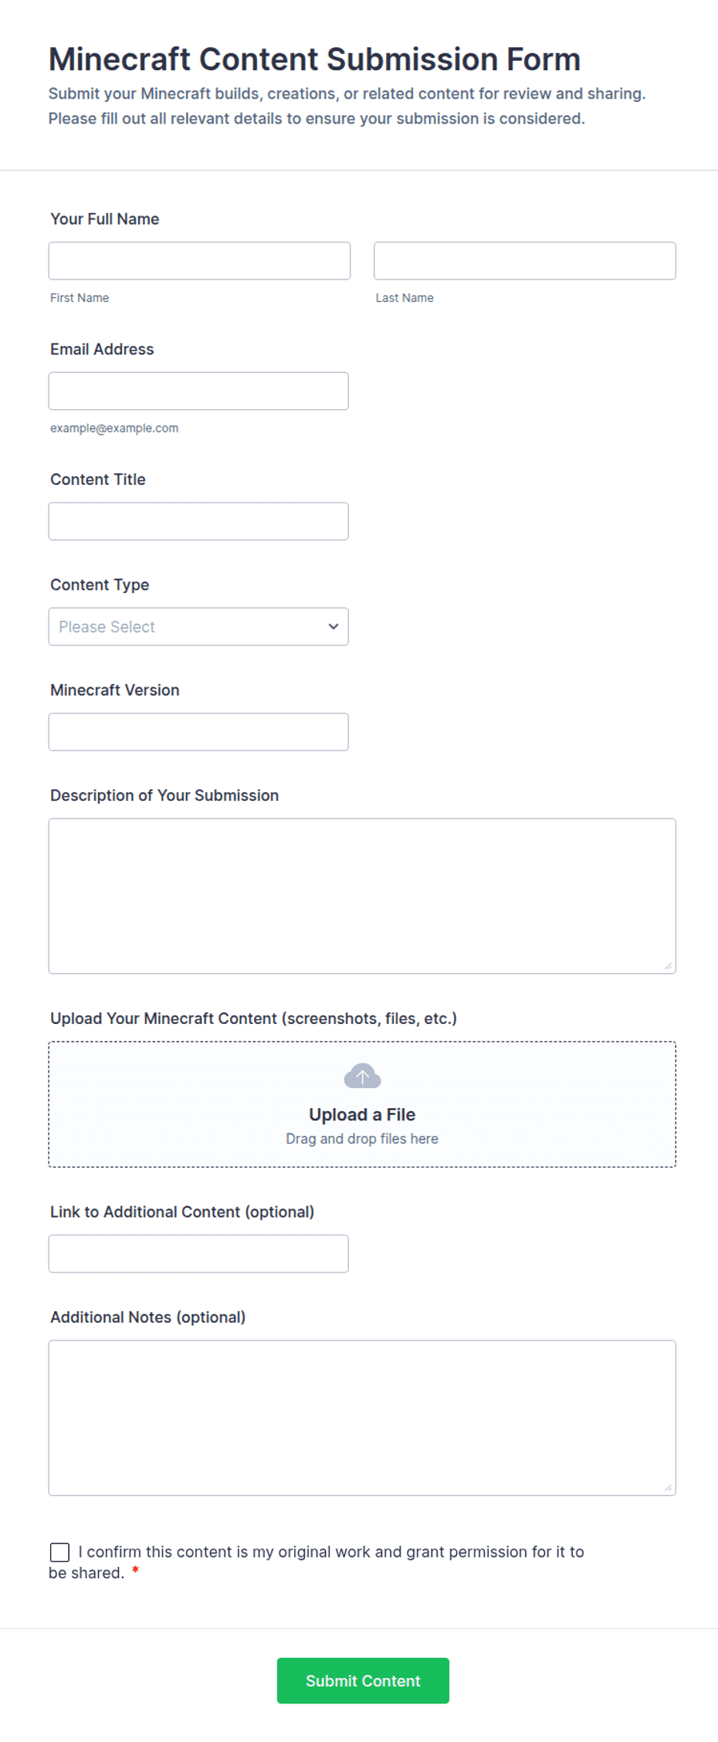The width and height of the screenshot is (718, 1742).
Task: Select the Minecraft Version input field
Action: pyautogui.click(x=198, y=732)
